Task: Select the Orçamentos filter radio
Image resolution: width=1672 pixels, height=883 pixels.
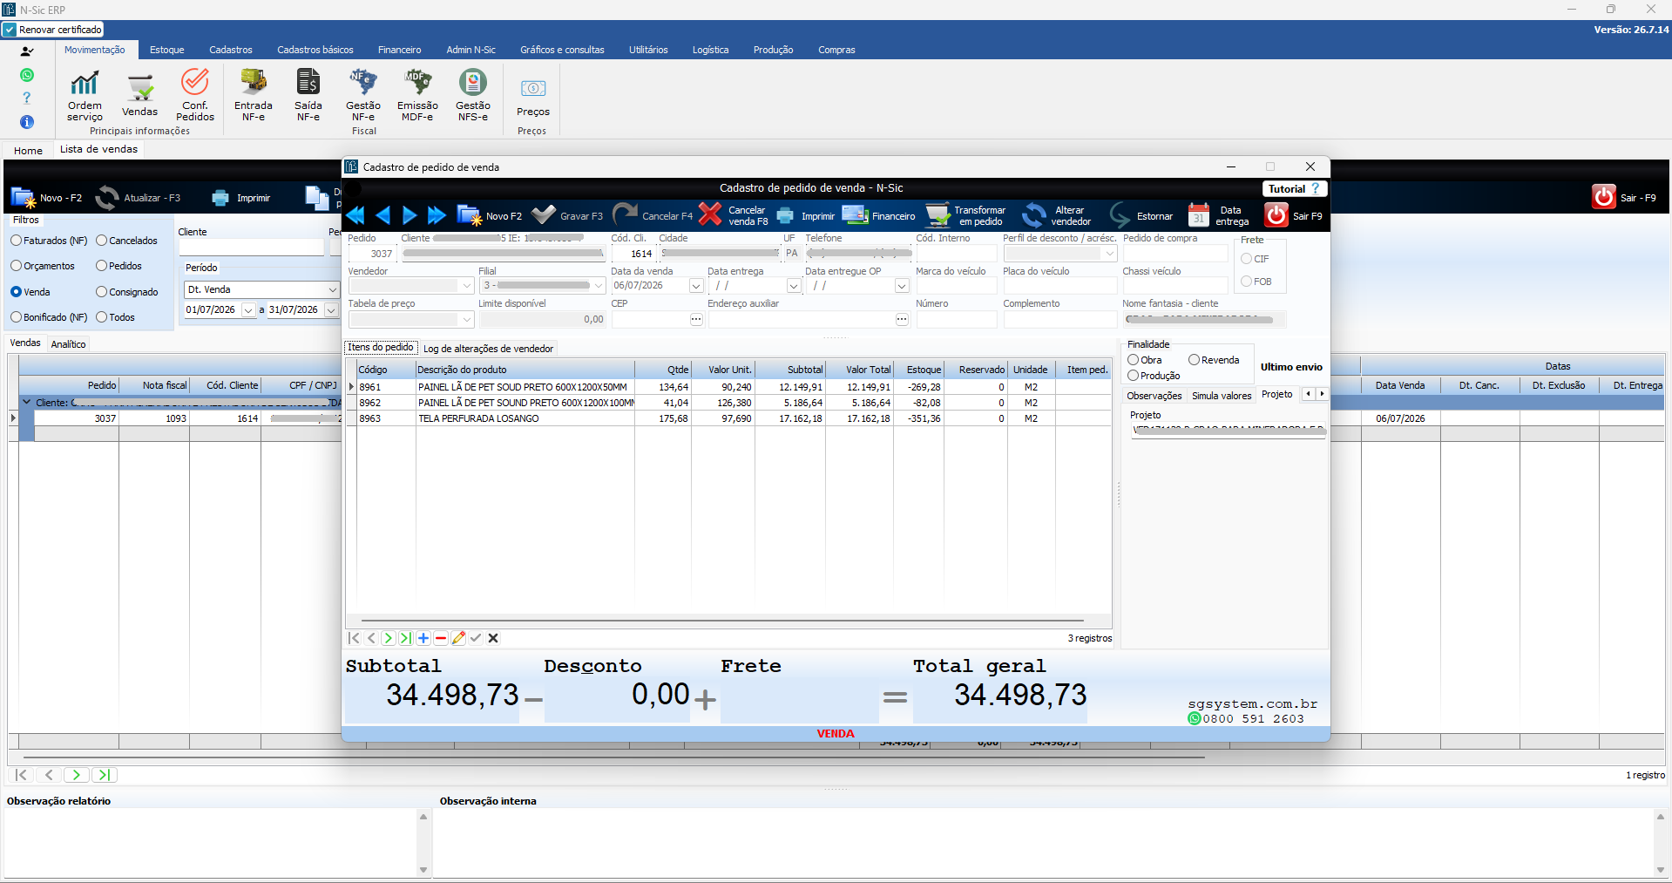Action: pos(16,266)
